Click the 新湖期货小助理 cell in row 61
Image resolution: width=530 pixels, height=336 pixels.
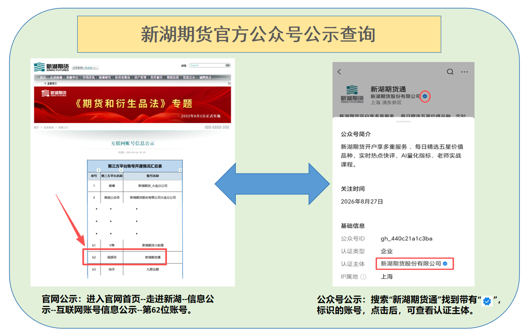(x=153, y=245)
